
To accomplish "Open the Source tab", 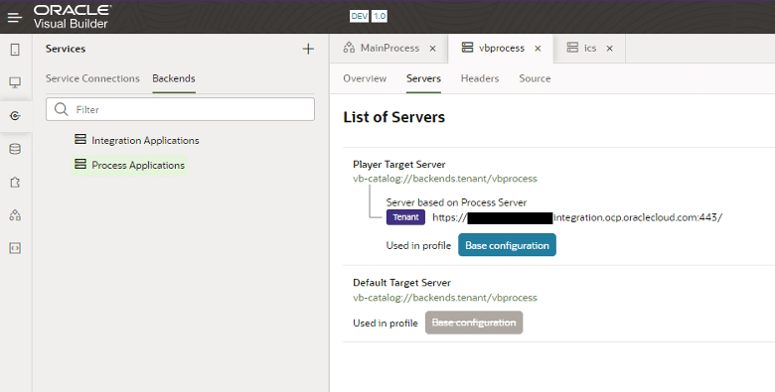I will (x=535, y=78).
